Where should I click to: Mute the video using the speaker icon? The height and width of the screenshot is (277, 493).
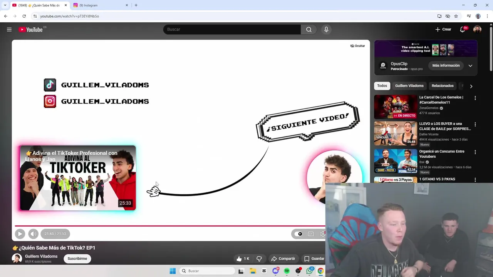34,234
